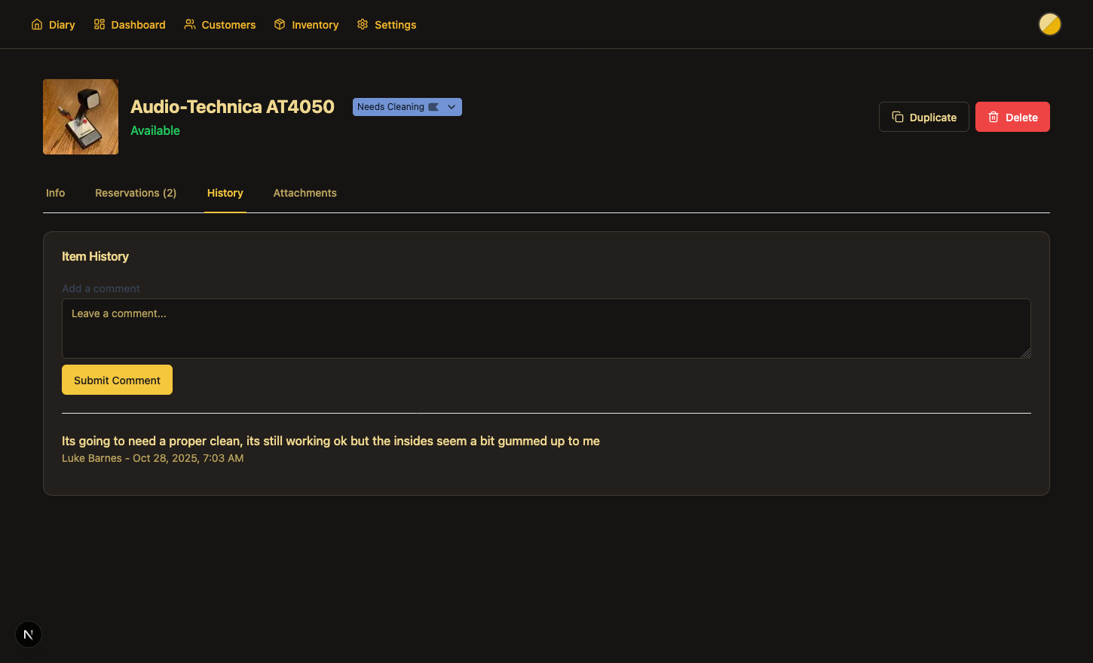Image resolution: width=1093 pixels, height=663 pixels.
Task: Click the flag icon in the Needs Cleaning tag
Action: 433,107
